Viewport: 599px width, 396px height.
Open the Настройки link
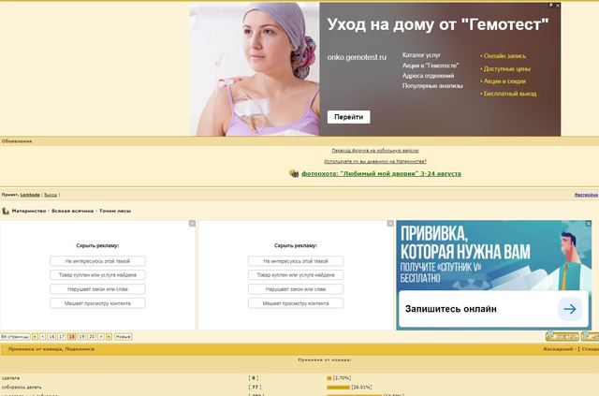(x=587, y=195)
